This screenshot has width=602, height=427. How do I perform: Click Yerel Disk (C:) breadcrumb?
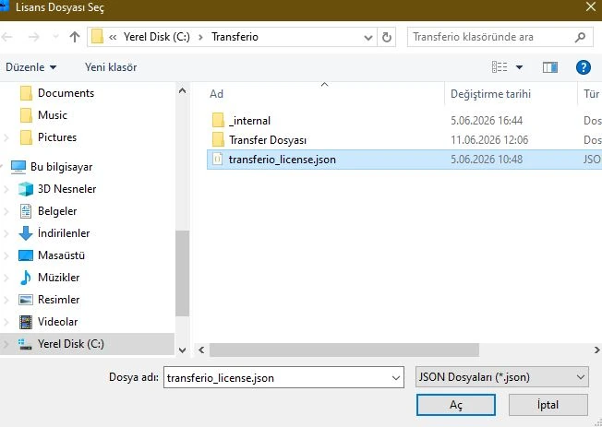click(157, 37)
